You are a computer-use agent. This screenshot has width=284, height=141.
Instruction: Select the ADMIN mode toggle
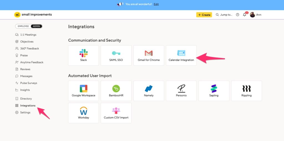tap(36, 26)
